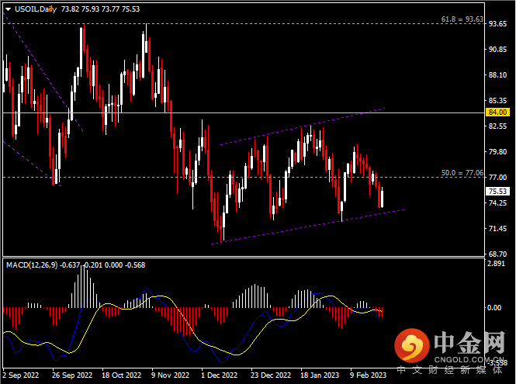Screen dimensions: 516x384
Task: Select the 50.0 = 77.06 Fibonacci label
Action: click(461, 172)
